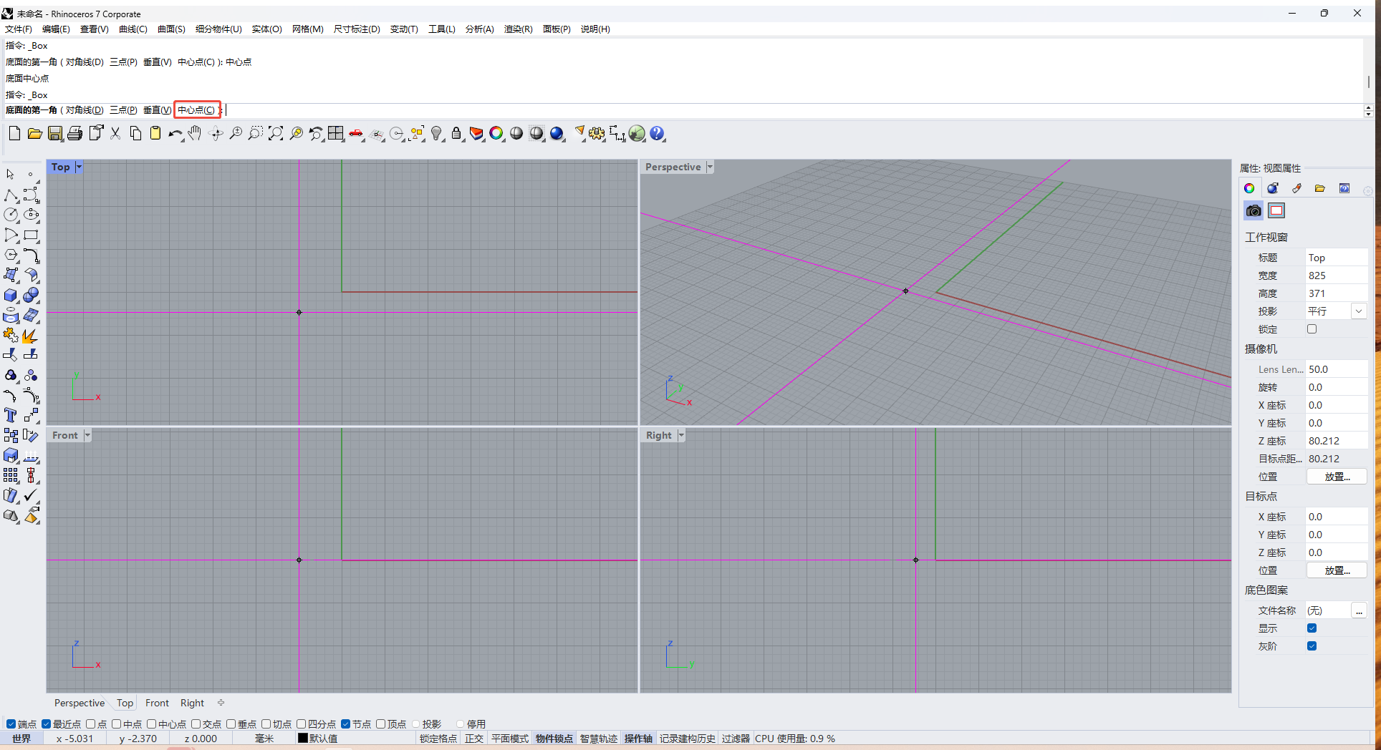Select the Circle drawing tool
This screenshot has height=750, width=1381.
tap(11, 215)
